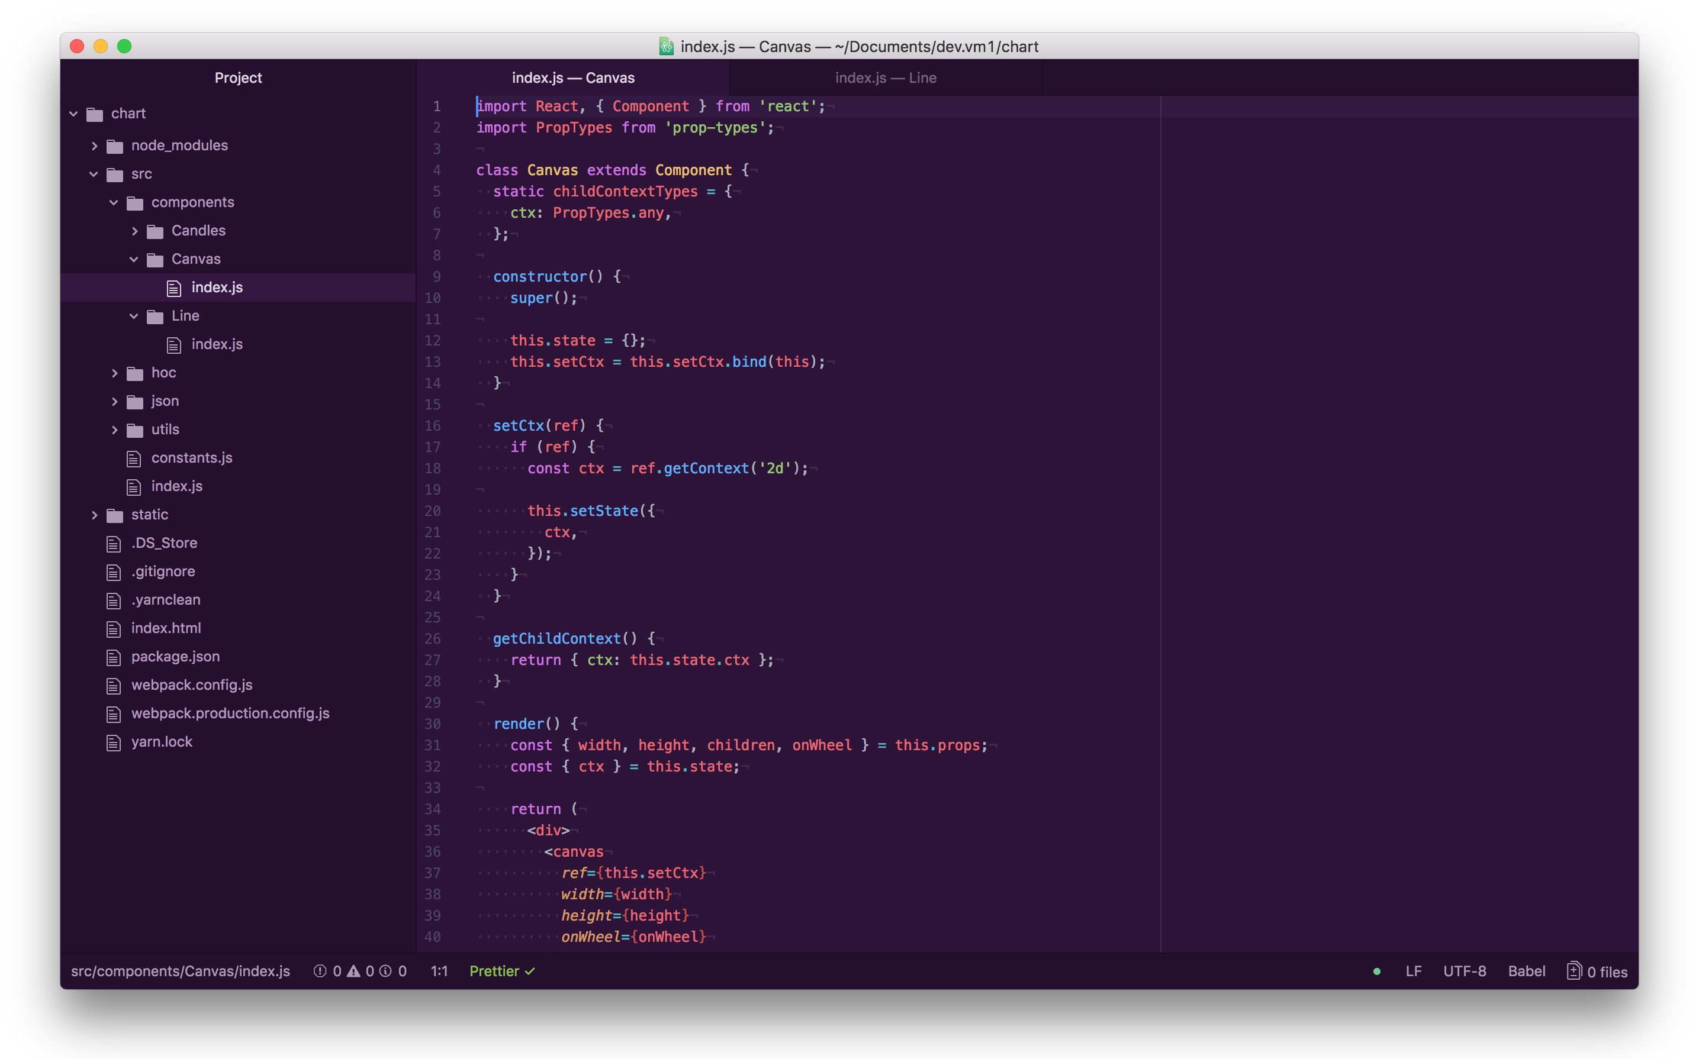
Task: Click the green status dot indicator
Action: (x=1377, y=971)
